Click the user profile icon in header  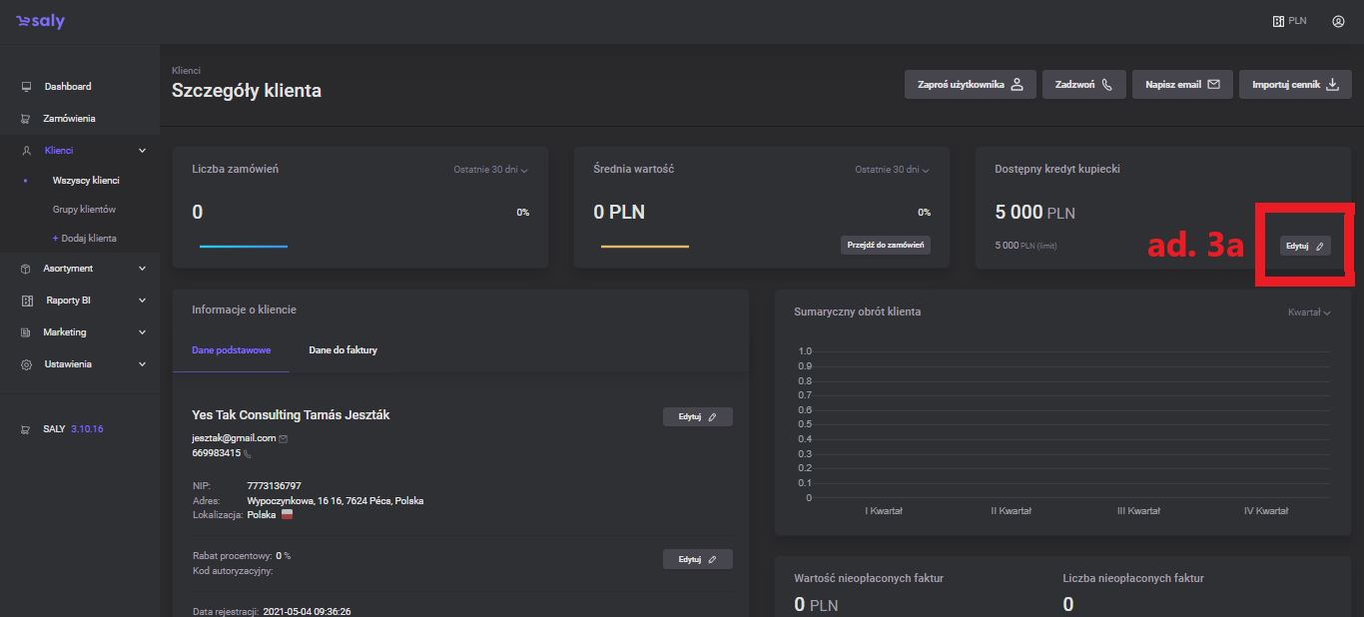click(1338, 21)
